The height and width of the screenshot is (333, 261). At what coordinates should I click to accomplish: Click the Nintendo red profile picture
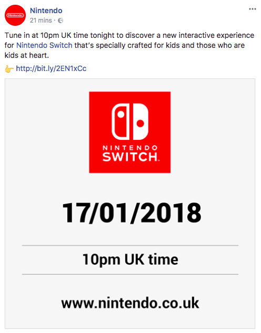point(15,15)
